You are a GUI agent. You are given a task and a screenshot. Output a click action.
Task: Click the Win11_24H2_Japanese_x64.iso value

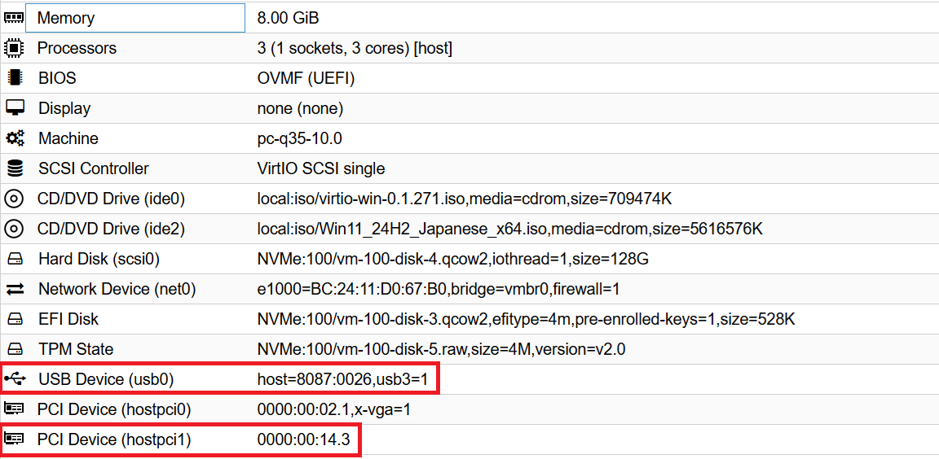509,229
